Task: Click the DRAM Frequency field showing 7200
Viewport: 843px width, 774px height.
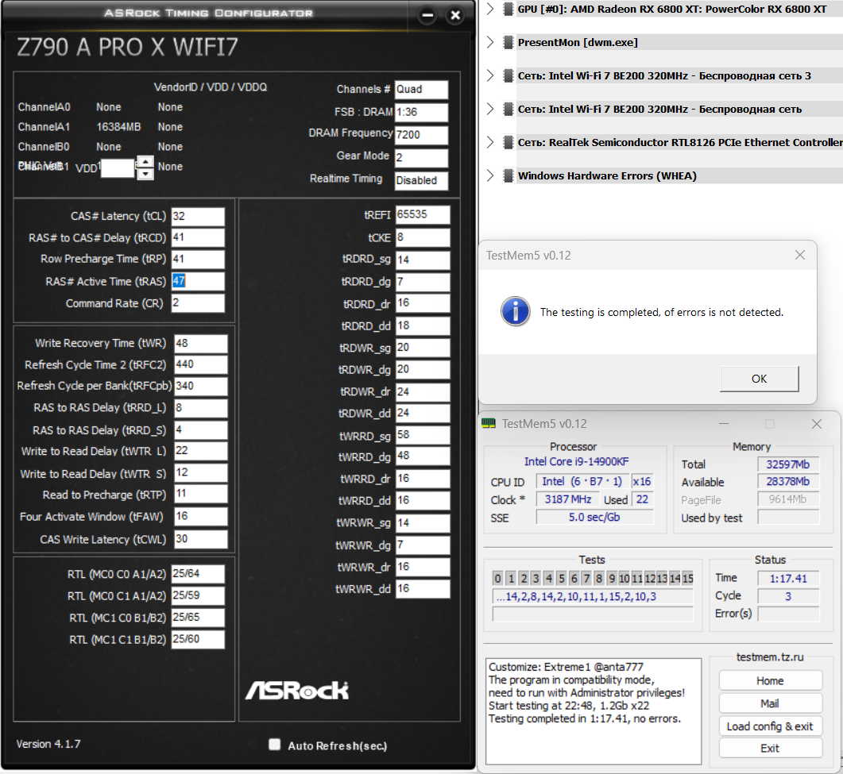Action: (x=421, y=135)
